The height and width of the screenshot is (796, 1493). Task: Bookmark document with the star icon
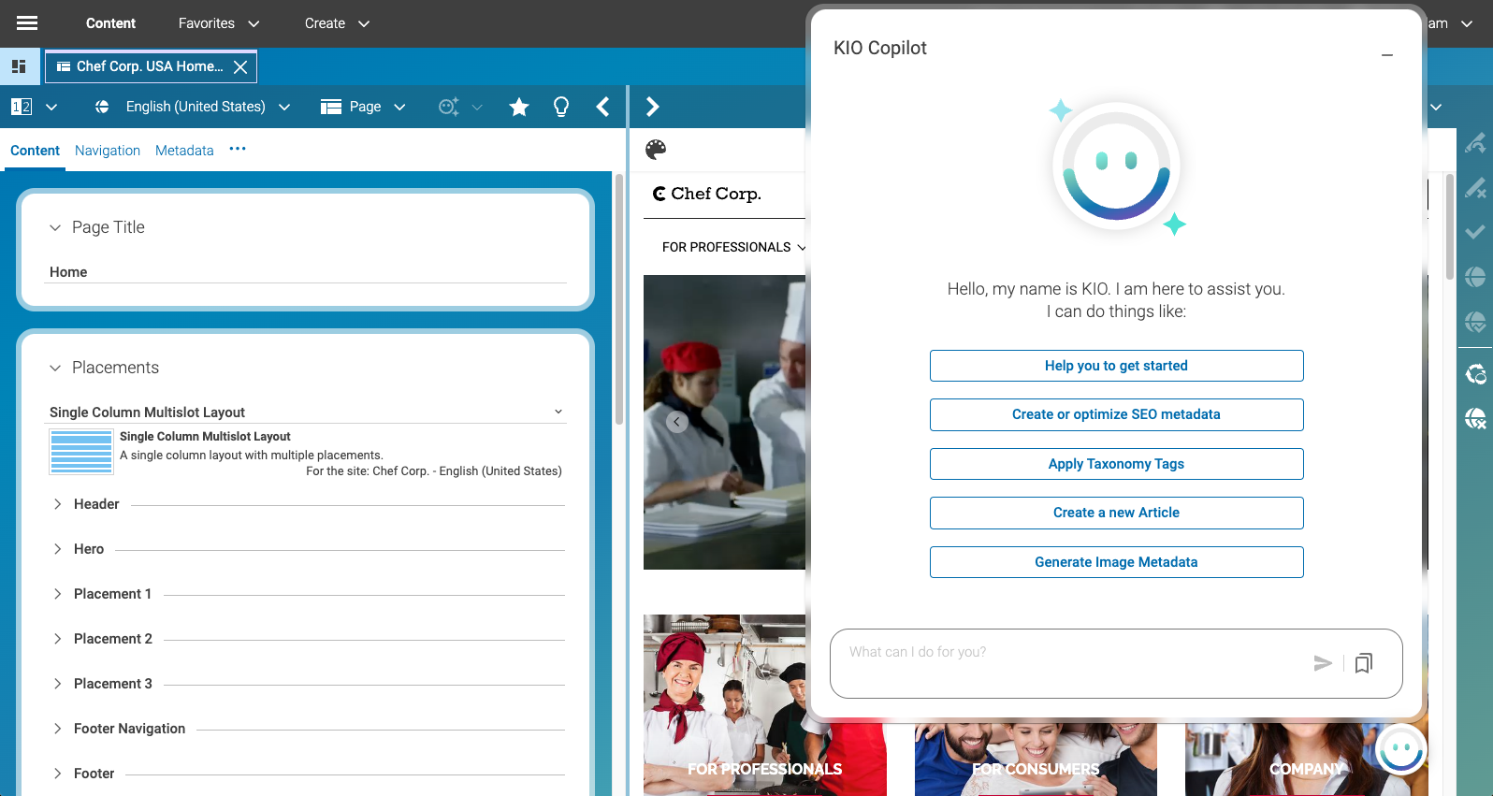[519, 108]
